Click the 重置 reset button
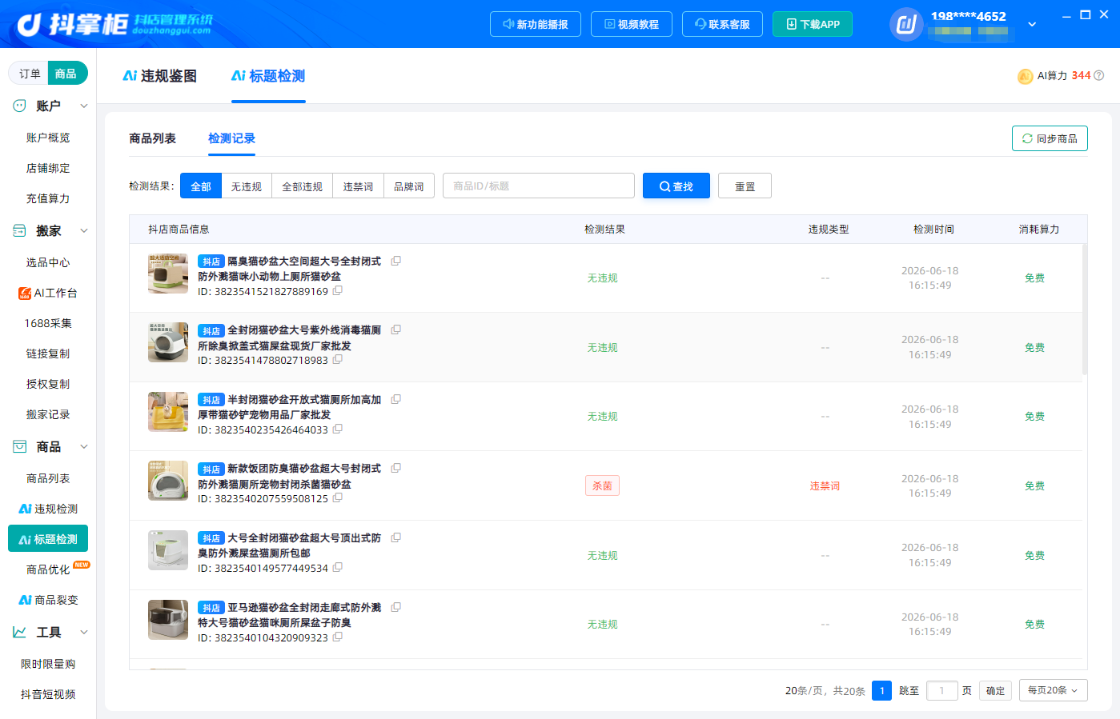Screen dimensions: 1120x719 pos(745,186)
